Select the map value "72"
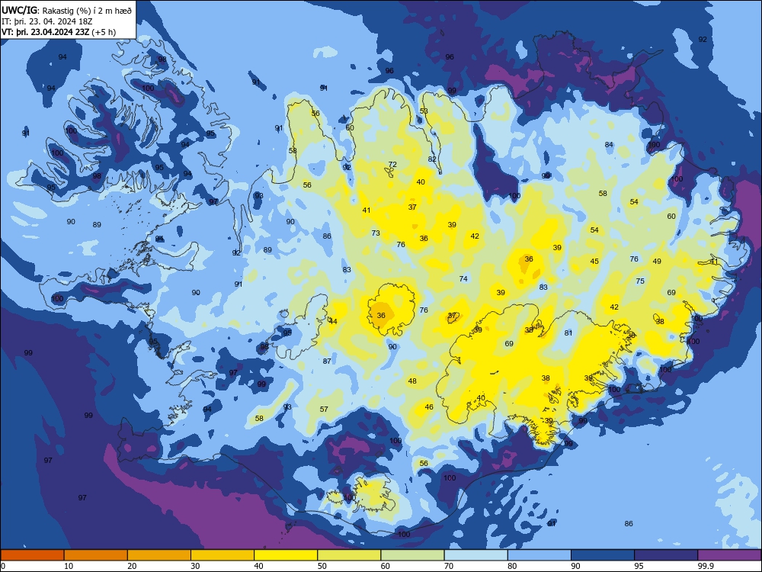762x572 pixels. [392, 165]
